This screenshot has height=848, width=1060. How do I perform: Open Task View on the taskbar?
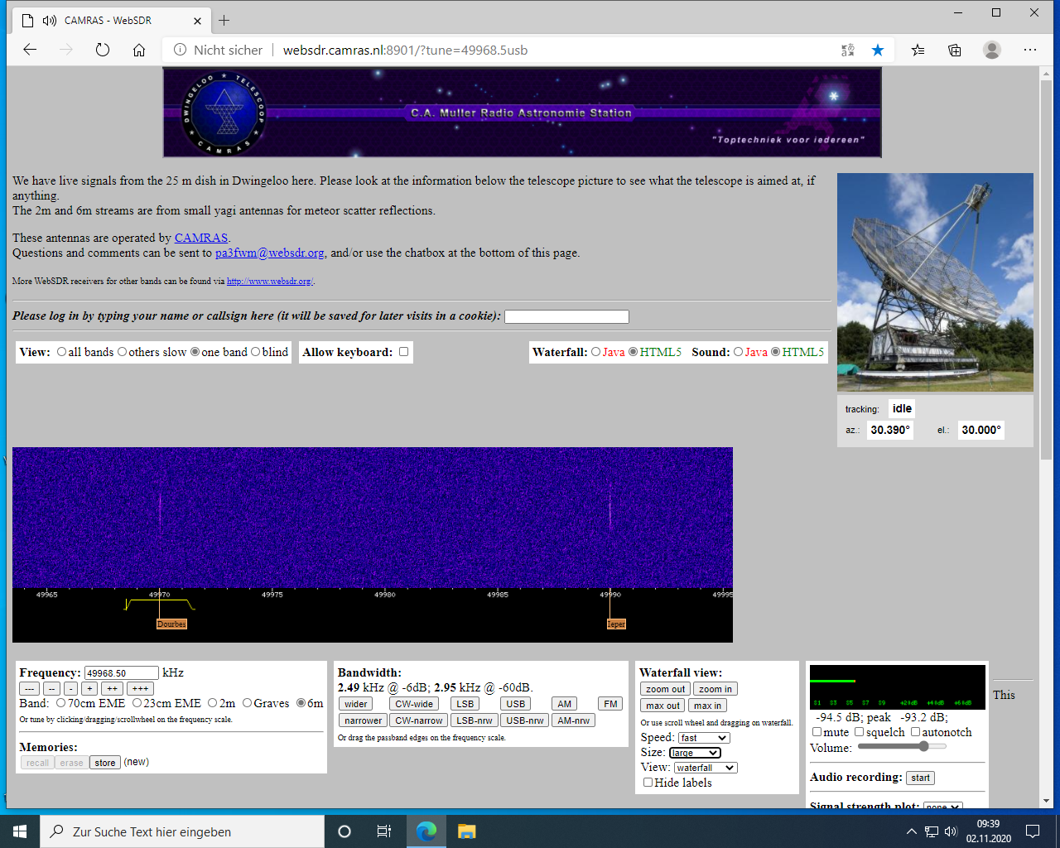pyautogui.click(x=384, y=831)
